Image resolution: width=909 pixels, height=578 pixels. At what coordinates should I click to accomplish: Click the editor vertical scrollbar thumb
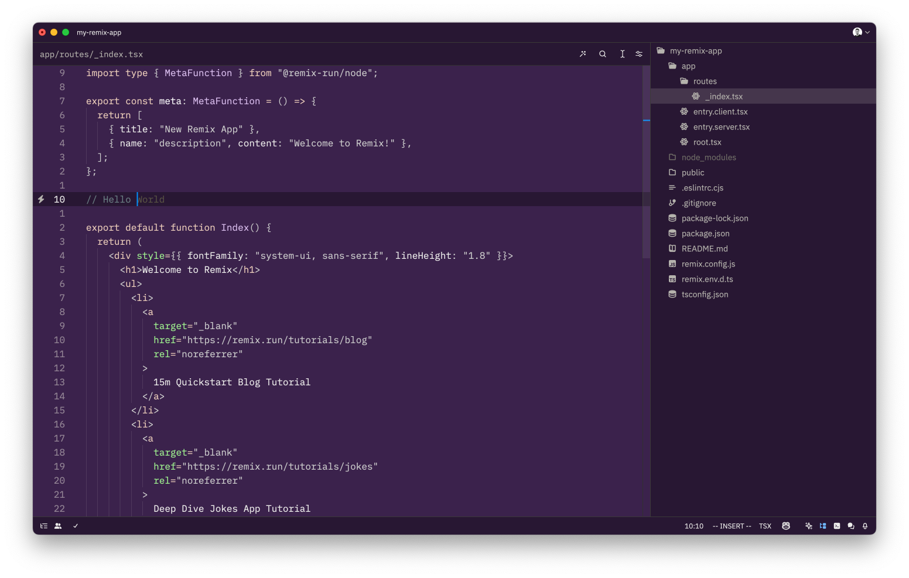point(646,162)
